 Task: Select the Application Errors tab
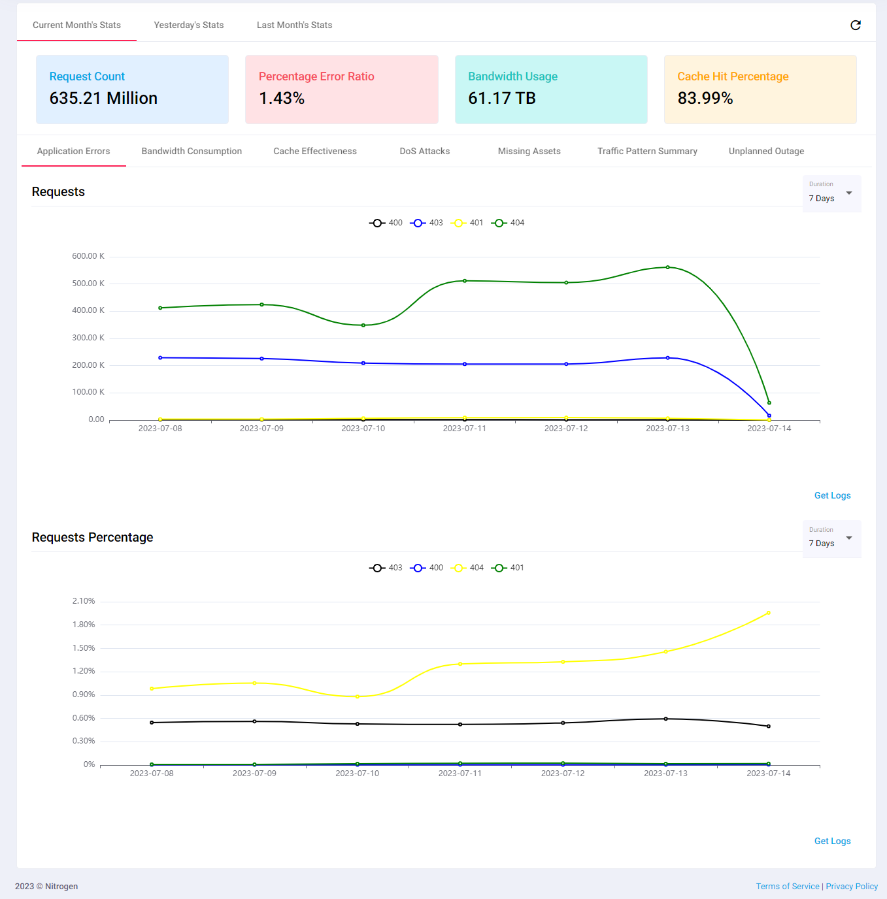73,151
